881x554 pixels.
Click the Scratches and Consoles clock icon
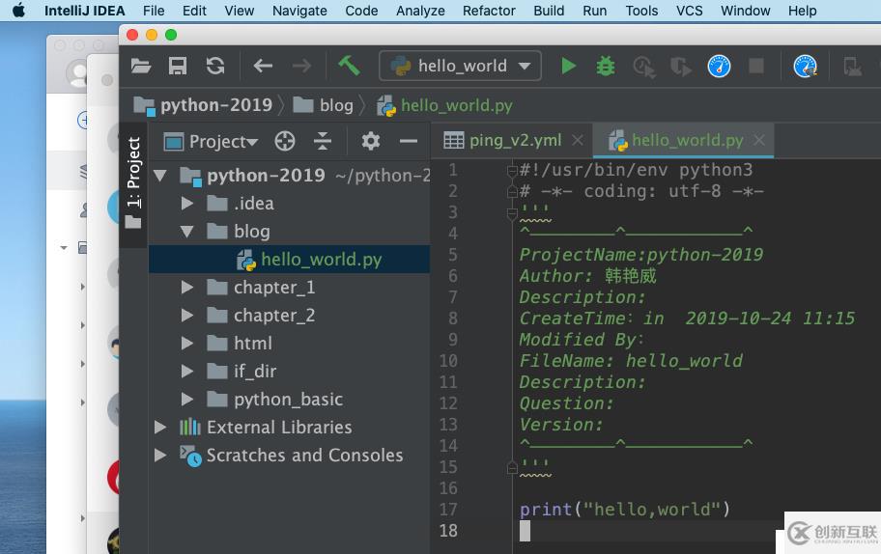tap(190, 456)
